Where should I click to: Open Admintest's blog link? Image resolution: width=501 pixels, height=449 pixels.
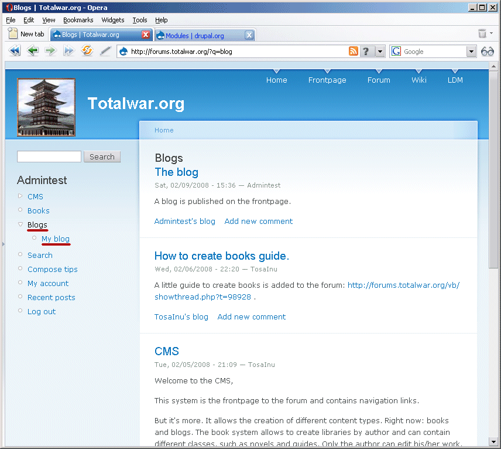[x=185, y=221]
